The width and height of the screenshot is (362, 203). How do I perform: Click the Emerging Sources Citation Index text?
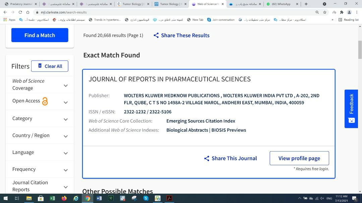tap(201, 121)
